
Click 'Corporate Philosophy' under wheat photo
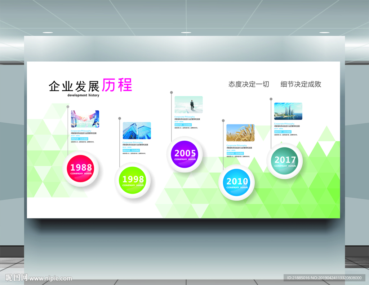point(237,145)
